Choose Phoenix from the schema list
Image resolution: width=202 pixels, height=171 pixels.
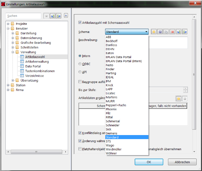(x=127, y=109)
